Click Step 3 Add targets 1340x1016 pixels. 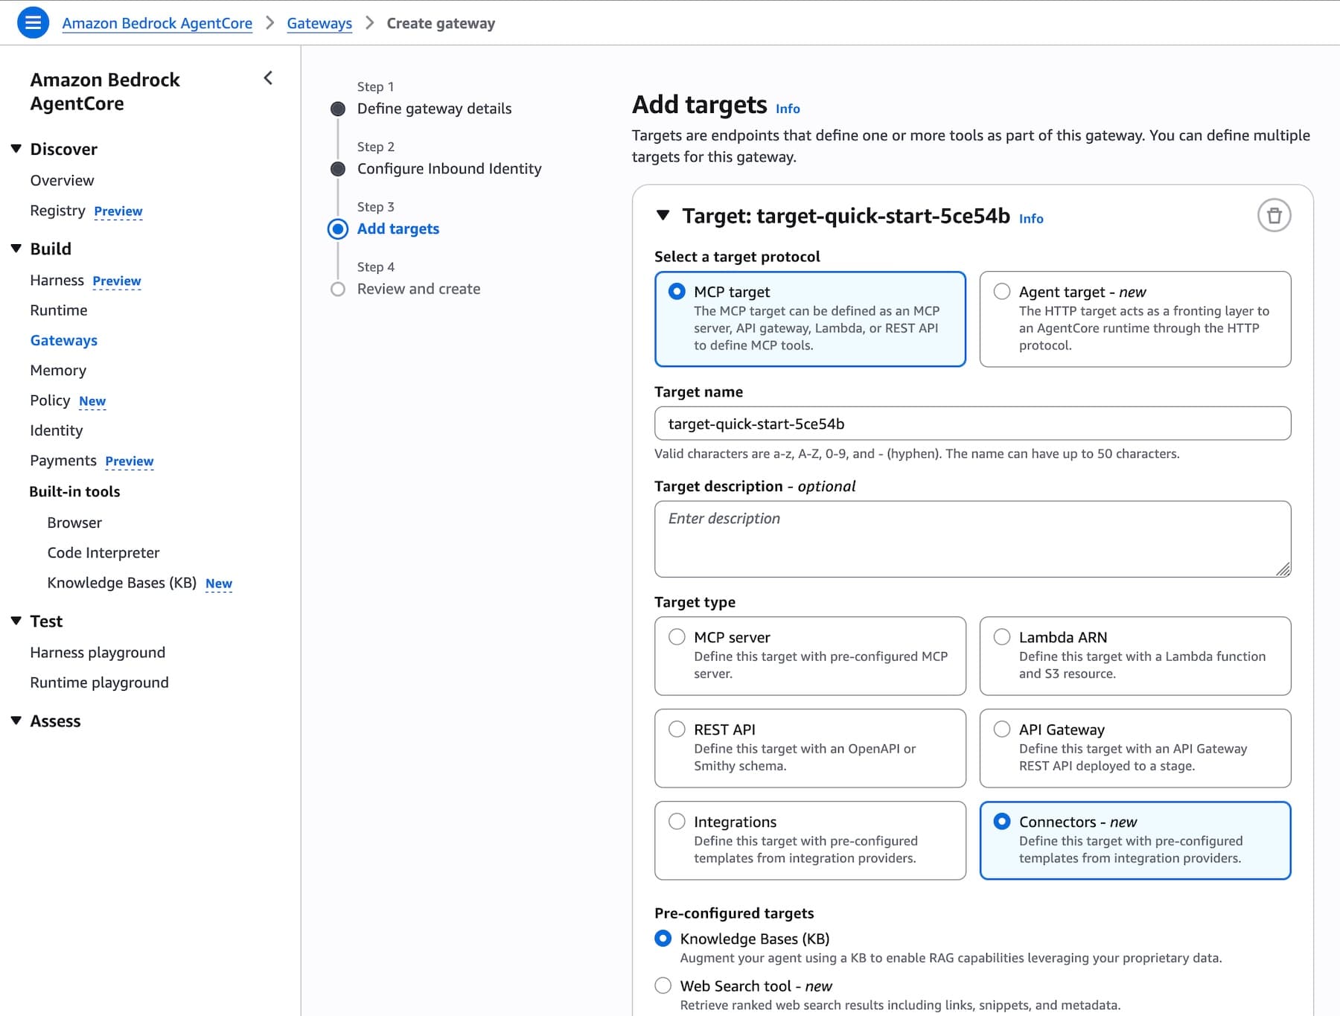tap(398, 229)
